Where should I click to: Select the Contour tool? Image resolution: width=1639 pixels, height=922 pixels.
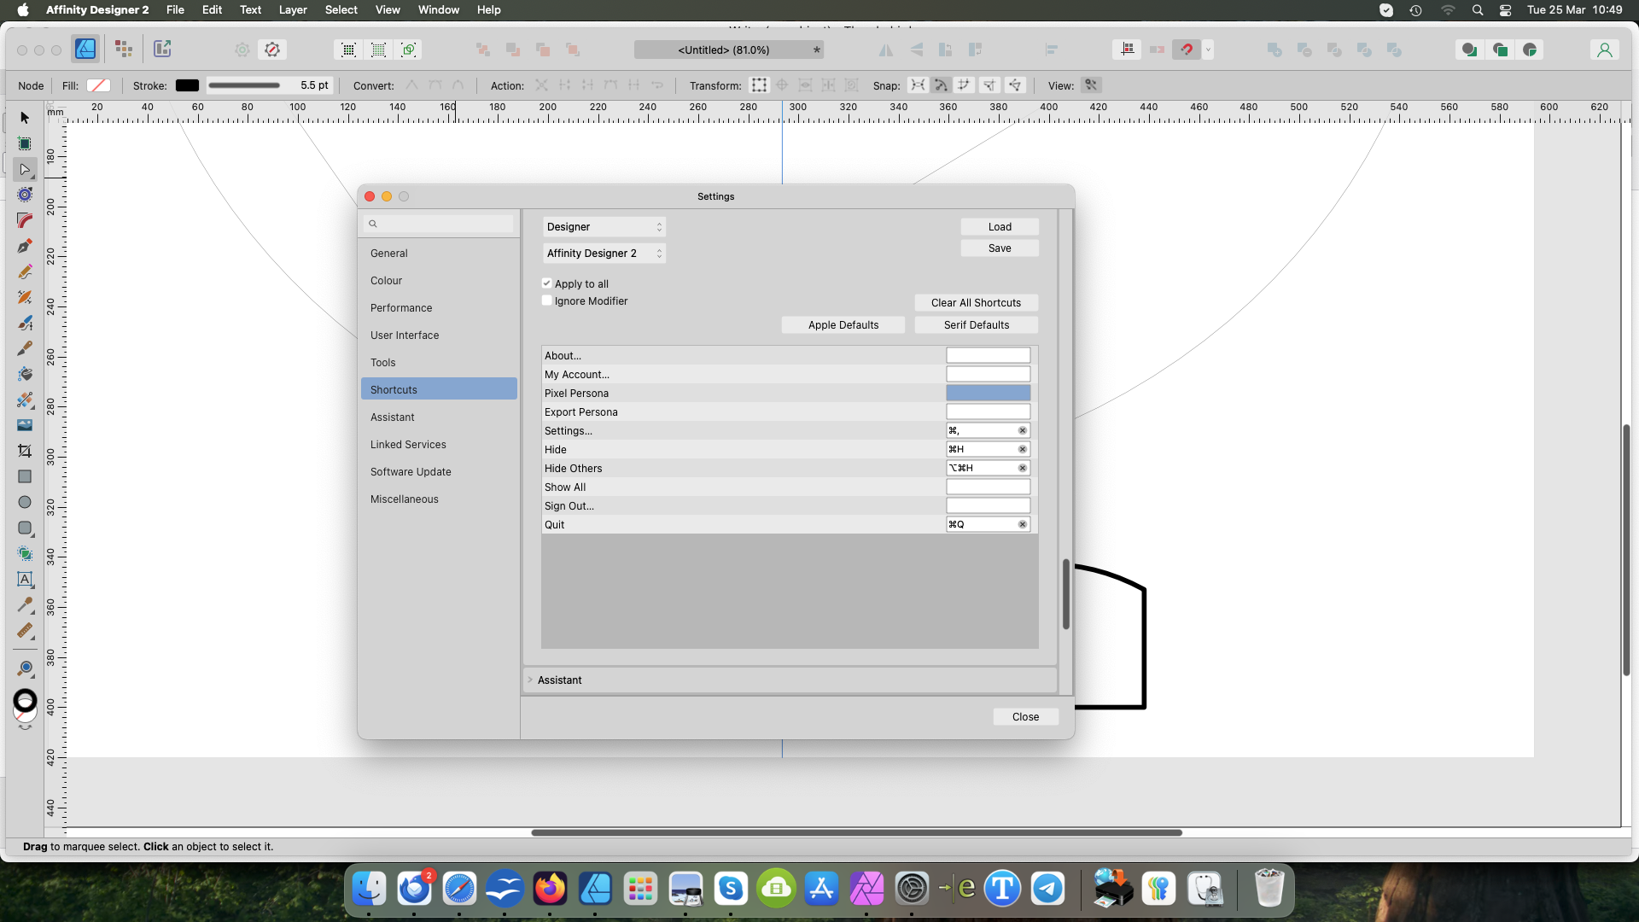click(25, 195)
